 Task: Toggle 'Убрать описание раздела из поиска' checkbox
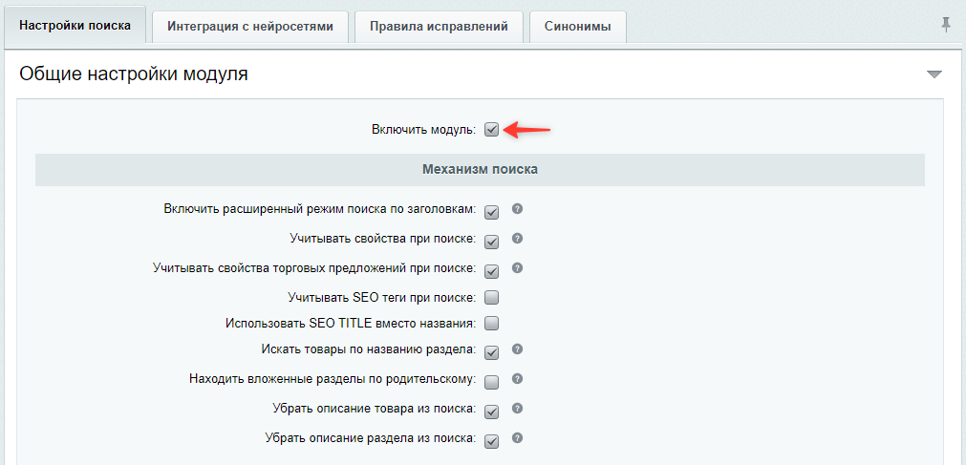click(492, 441)
